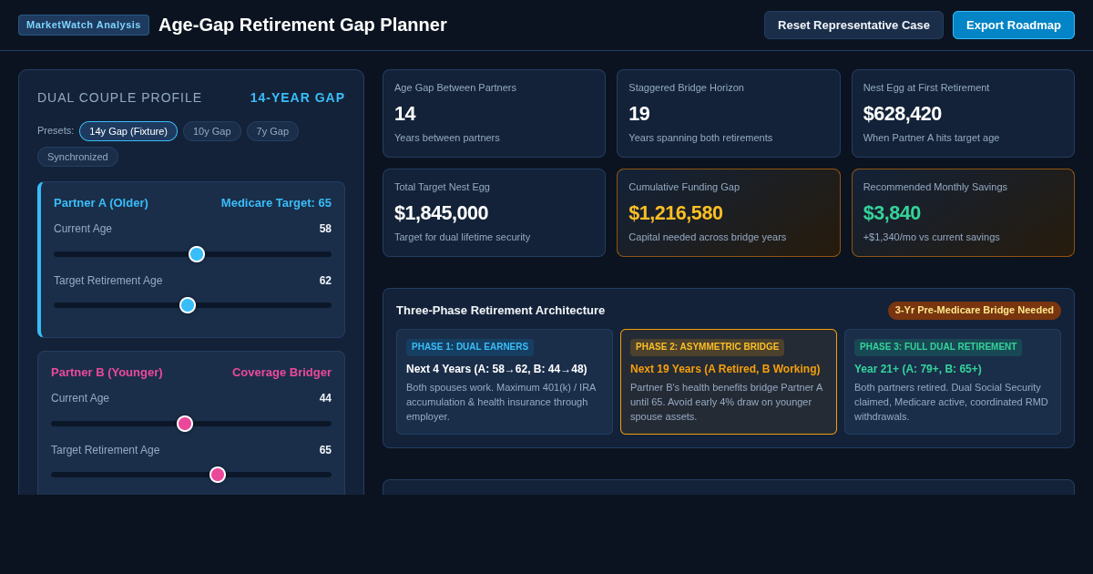Adjust Partner A Current Age slider
Image resolution: width=1093 pixels, height=574 pixels.
tap(192, 254)
